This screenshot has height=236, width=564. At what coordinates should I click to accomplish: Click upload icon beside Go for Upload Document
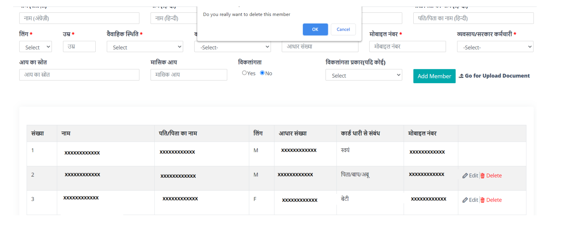point(461,76)
